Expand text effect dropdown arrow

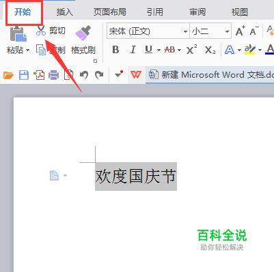239,50
